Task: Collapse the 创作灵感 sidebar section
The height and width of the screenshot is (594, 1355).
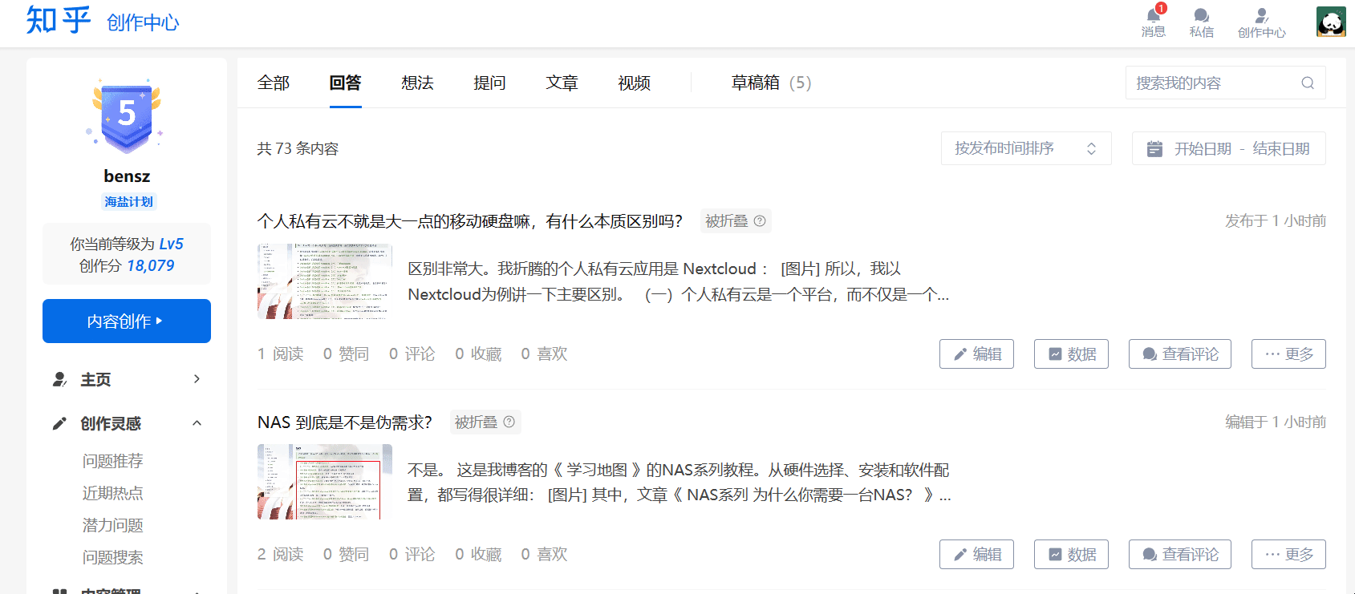Action: pyautogui.click(x=197, y=423)
